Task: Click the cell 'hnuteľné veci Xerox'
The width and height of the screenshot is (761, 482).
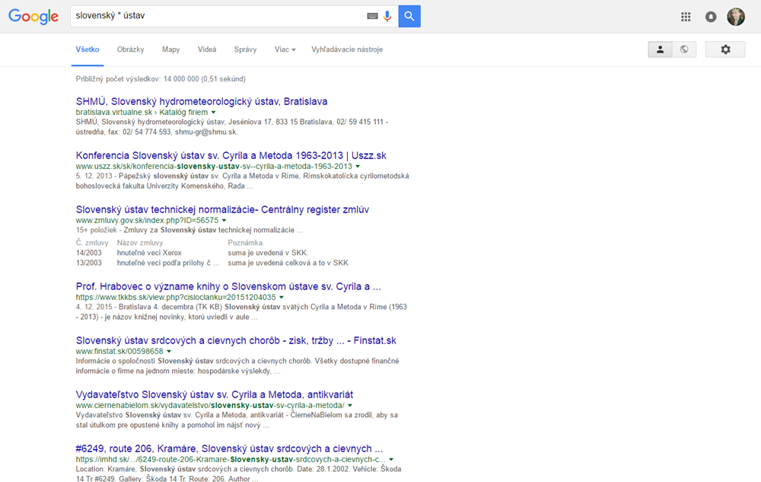Action: (149, 253)
